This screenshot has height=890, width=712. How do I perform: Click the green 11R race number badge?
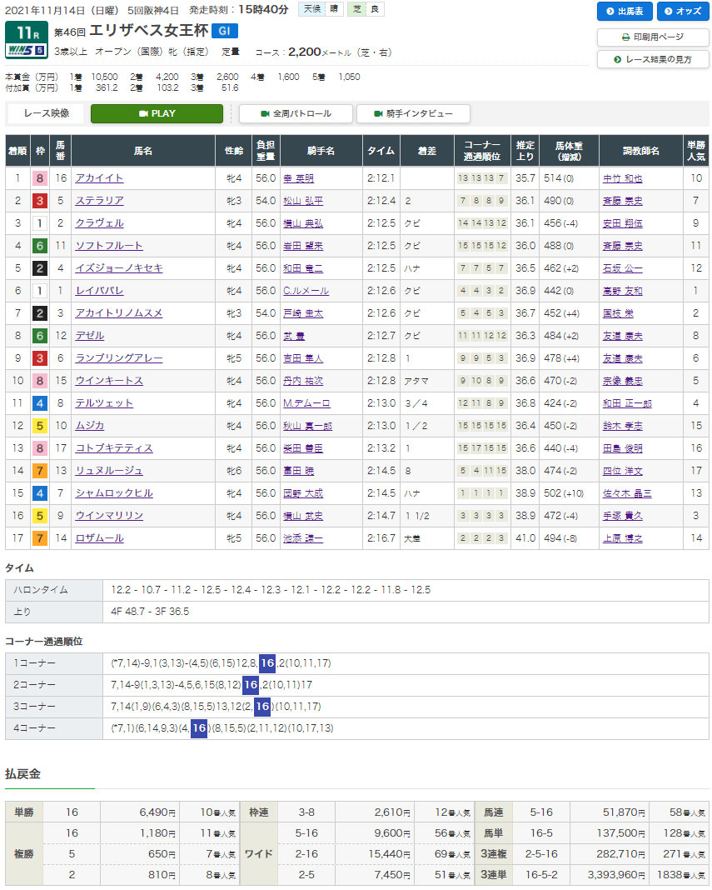pyautogui.click(x=25, y=32)
